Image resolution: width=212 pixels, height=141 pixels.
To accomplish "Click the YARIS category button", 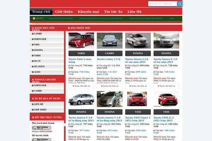I will 81,54.
